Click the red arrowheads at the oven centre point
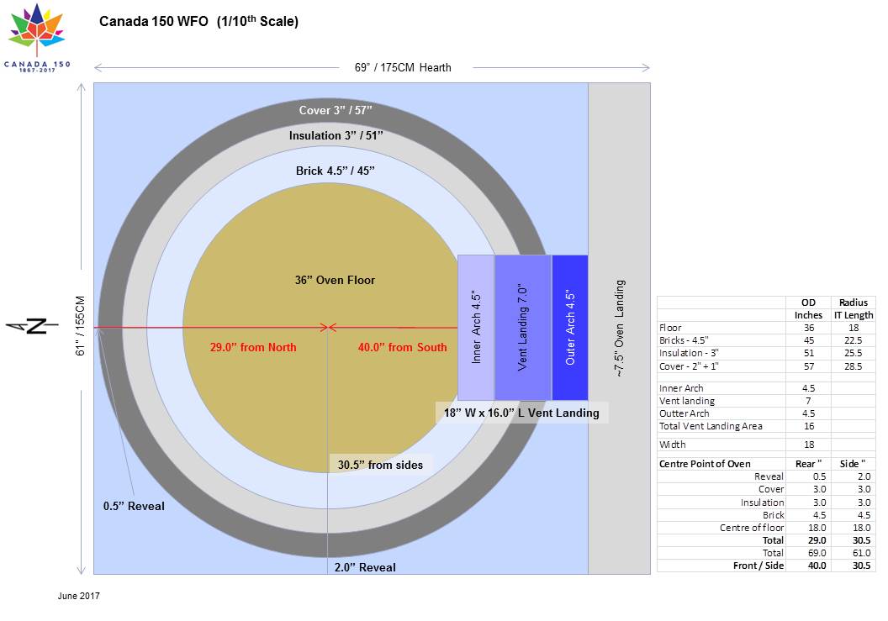 [329, 327]
